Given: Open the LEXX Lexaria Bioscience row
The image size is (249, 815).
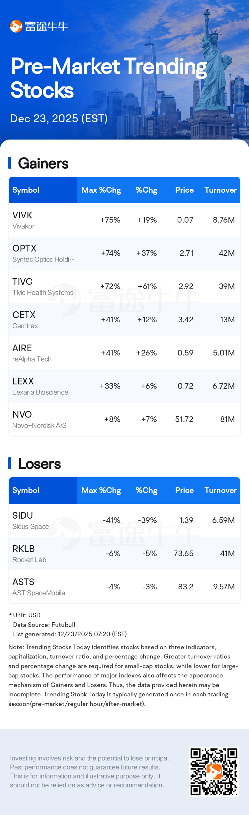Looking at the screenshot, I should 124,386.
